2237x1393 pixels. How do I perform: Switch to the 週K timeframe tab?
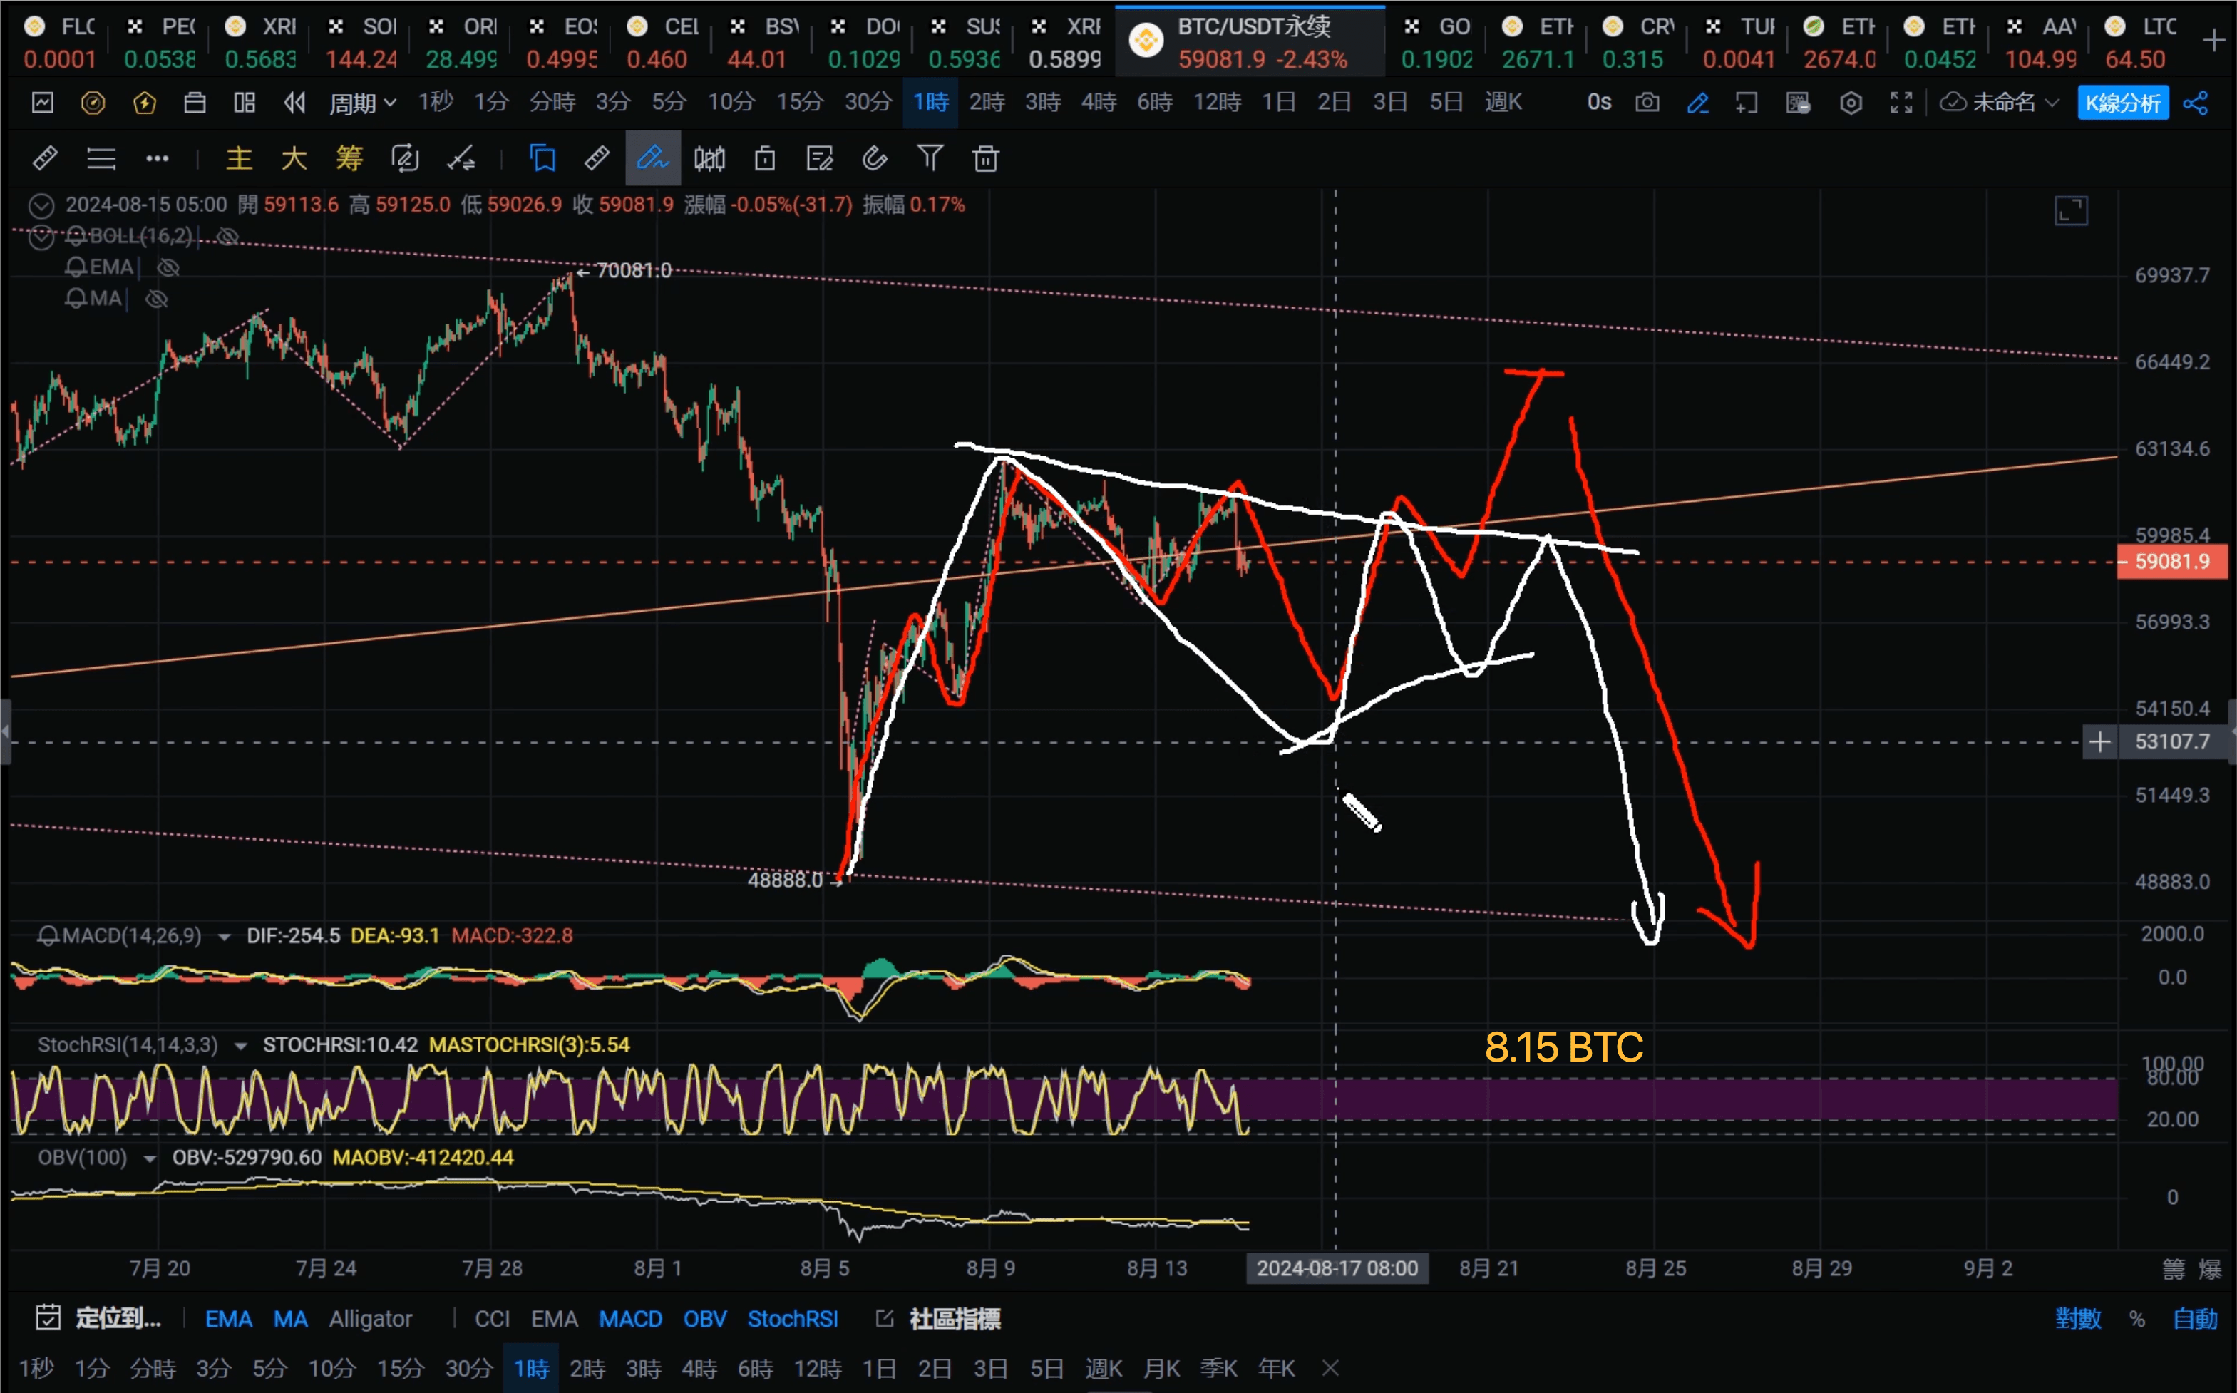(x=1503, y=102)
